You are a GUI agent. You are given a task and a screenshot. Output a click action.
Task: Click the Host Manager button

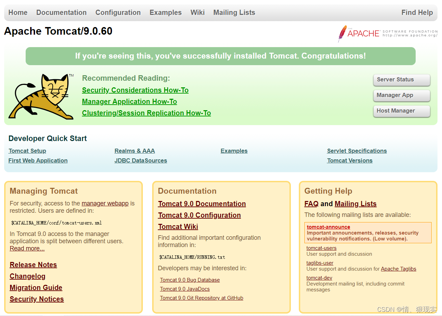[402, 111]
